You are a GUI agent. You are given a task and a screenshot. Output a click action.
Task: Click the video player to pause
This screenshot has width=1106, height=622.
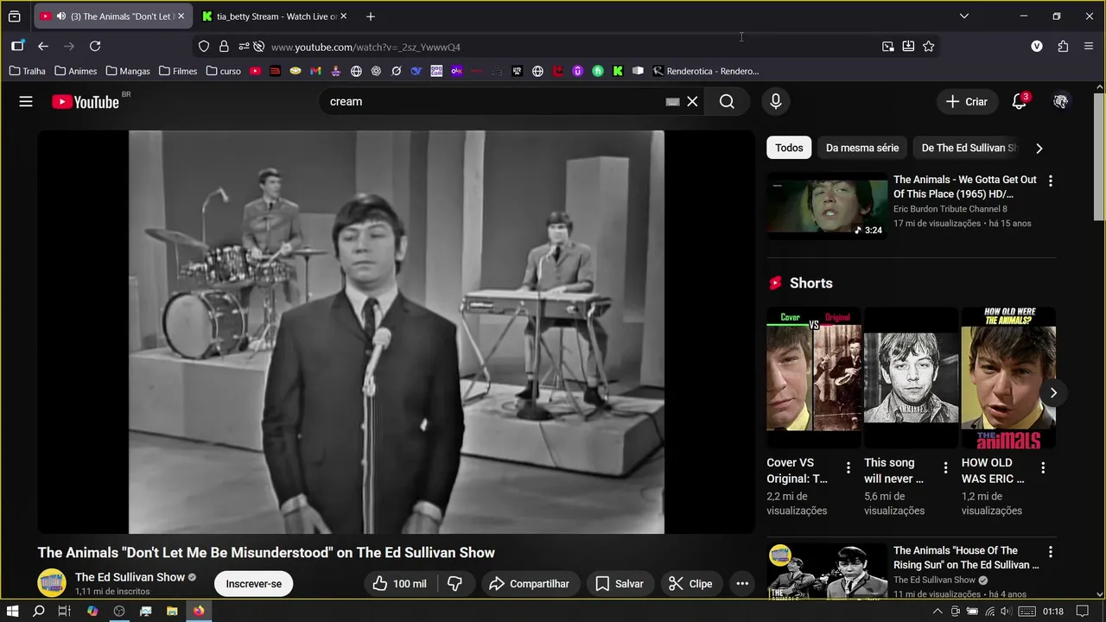pos(397,332)
